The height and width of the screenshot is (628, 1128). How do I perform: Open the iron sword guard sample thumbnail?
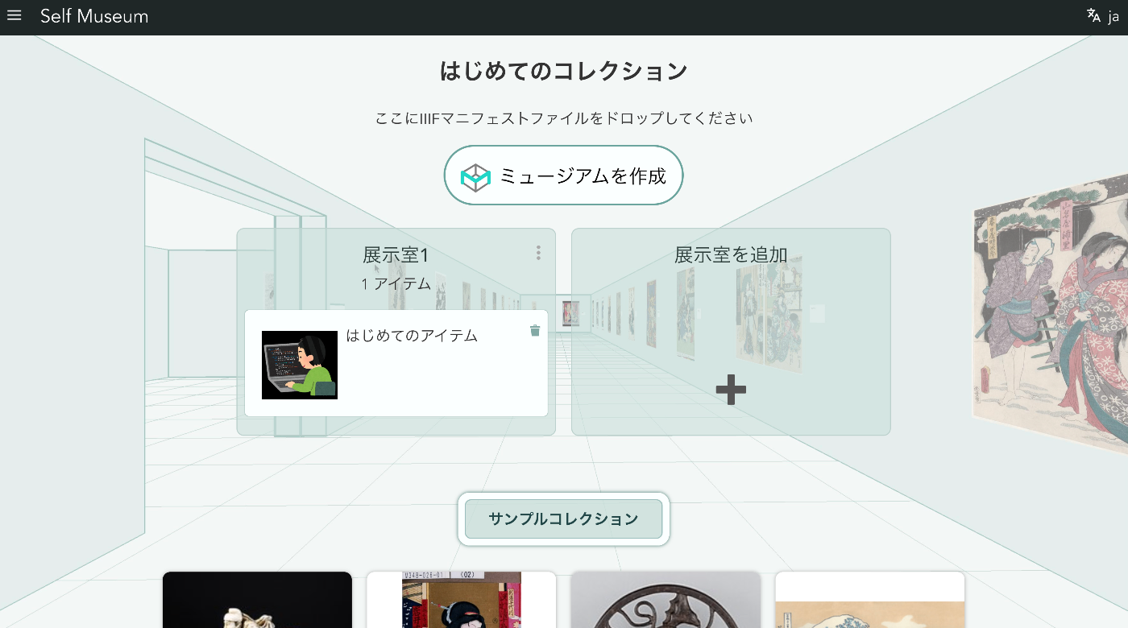[x=666, y=600]
